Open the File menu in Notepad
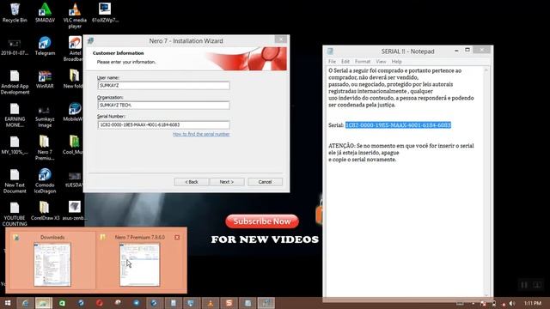The image size is (550, 309). tap(332, 62)
